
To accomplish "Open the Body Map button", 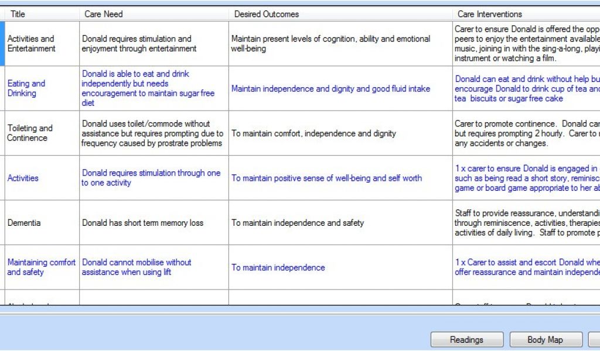I will (546, 339).
